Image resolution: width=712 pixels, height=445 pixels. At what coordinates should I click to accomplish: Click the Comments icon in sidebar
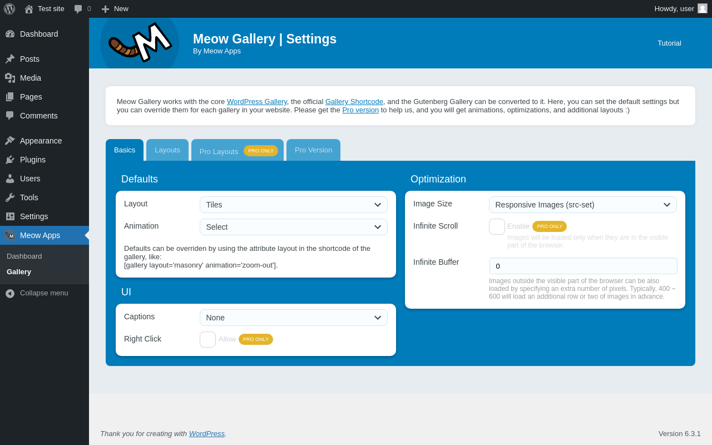(x=10, y=116)
